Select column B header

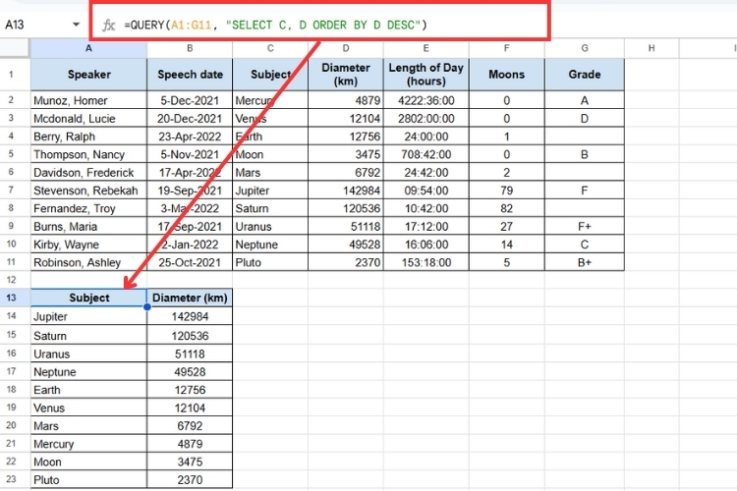[190, 48]
